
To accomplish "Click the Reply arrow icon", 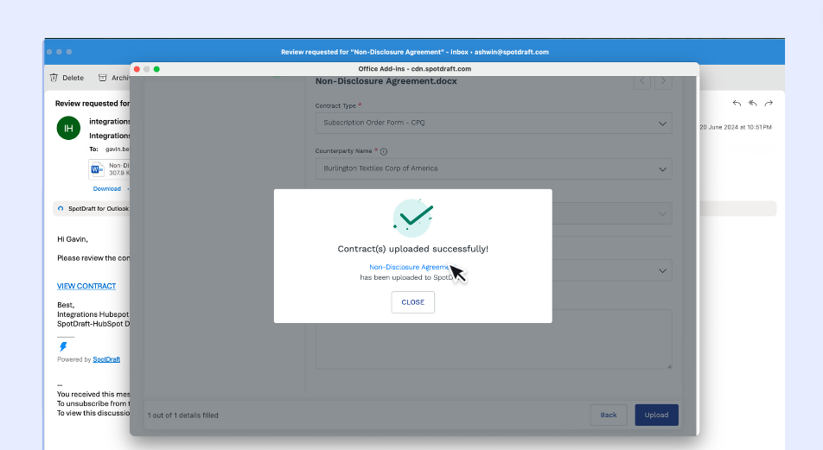I will 737,104.
